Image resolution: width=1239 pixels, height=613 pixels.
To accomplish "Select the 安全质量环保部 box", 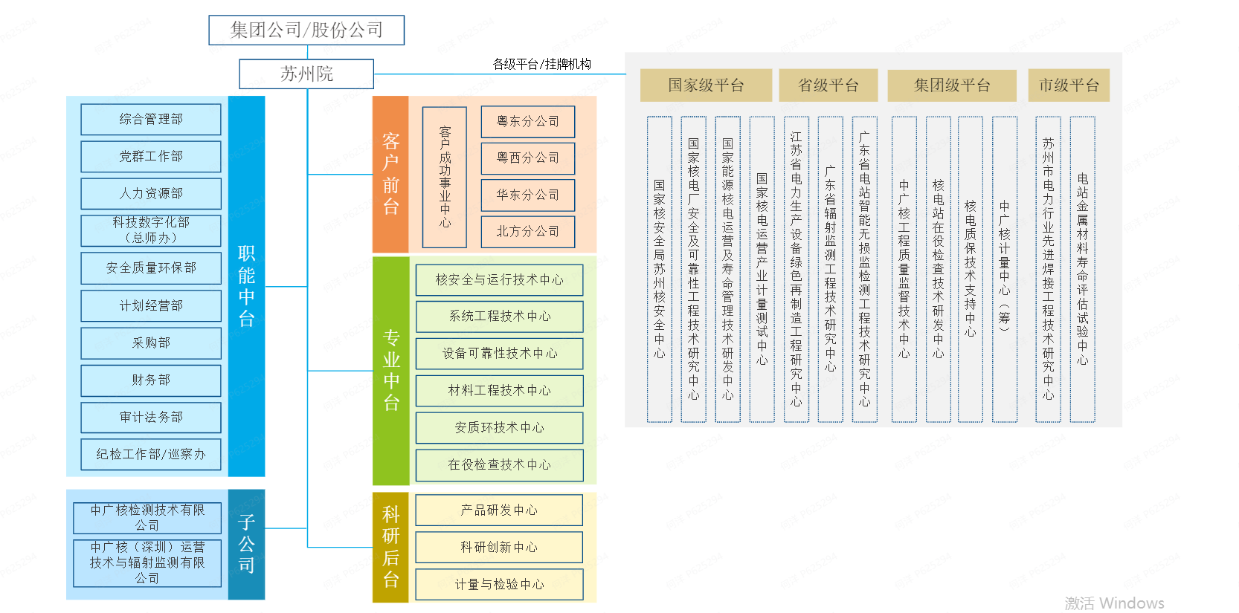I will (151, 268).
